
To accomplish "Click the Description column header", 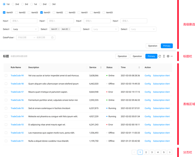I will tap(34, 68).
